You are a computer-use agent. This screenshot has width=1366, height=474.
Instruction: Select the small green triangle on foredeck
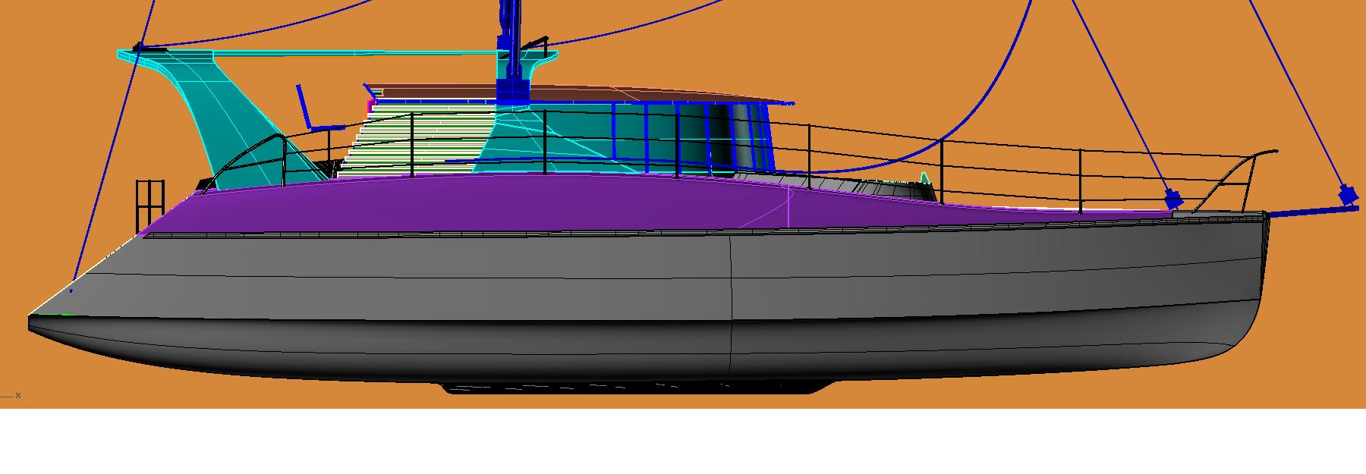point(924,180)
